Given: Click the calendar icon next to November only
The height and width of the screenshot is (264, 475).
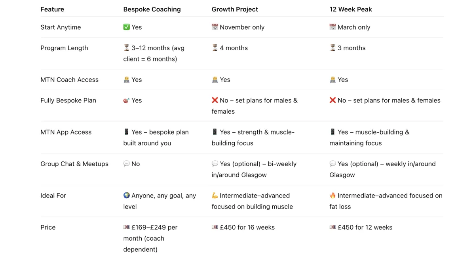Looking at the screenshot, I should point(215,27).
